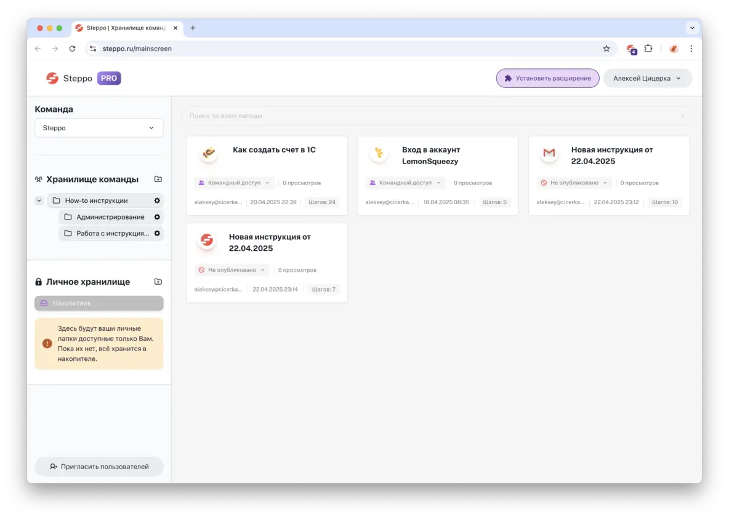The height and width of the screenshot is (519, 729).
Task: Open settings gear for Работа с инструкция... folder
Action: click(157, 233)
